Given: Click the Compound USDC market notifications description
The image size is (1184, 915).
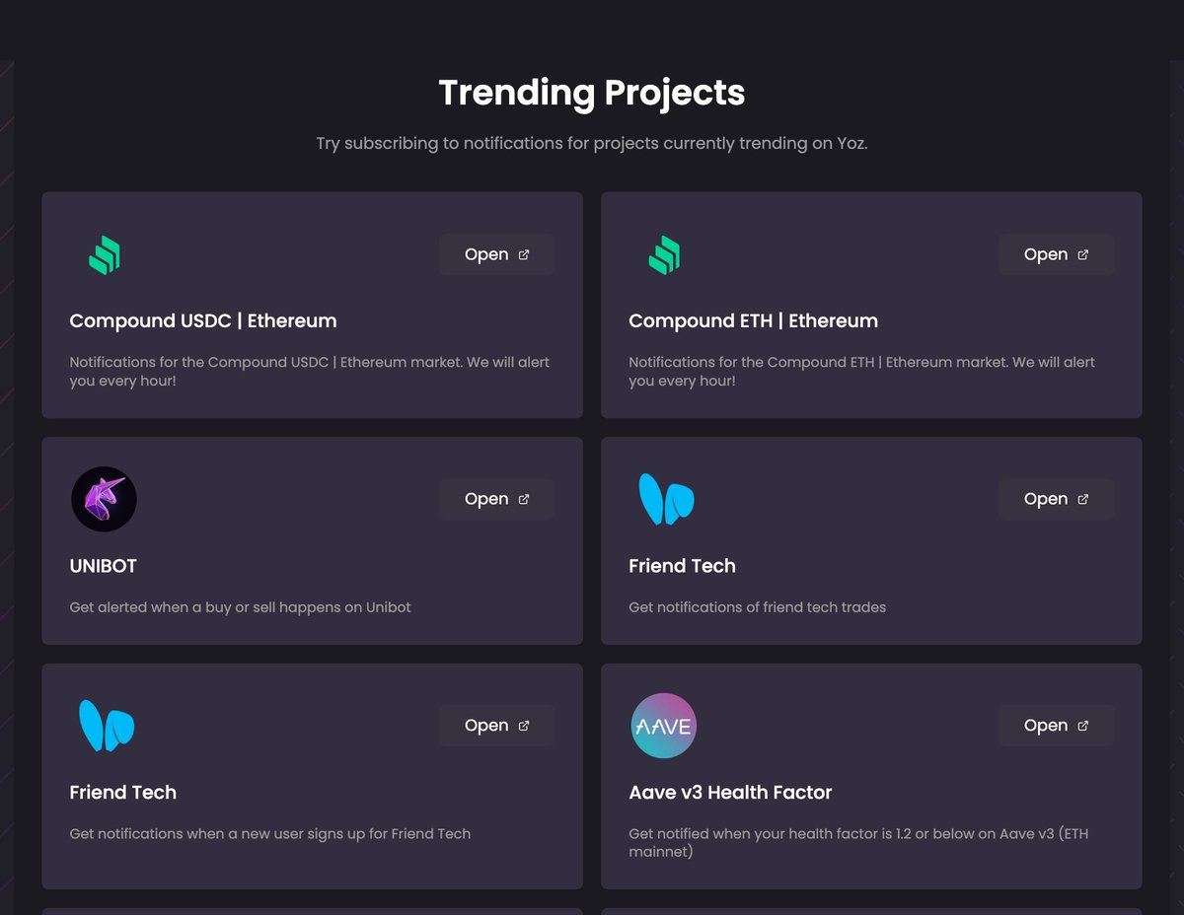Looking at the screenshot, I should tap(309, 371).
